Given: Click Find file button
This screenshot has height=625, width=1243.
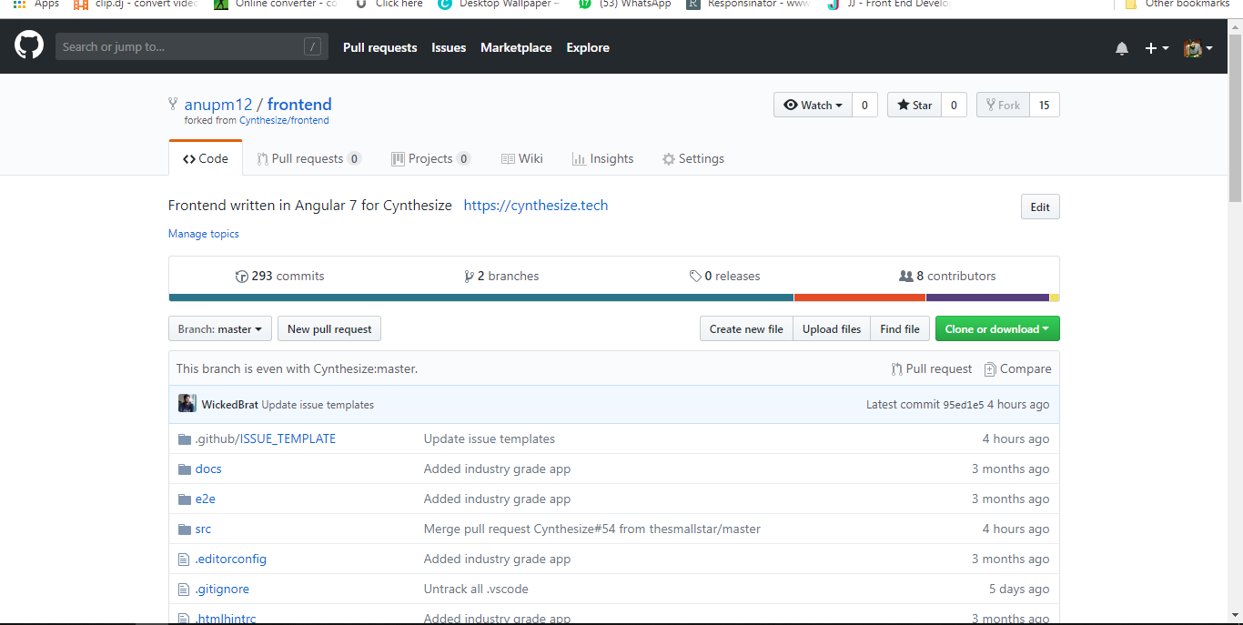Looking at the screenshot, I should point(900,328).
